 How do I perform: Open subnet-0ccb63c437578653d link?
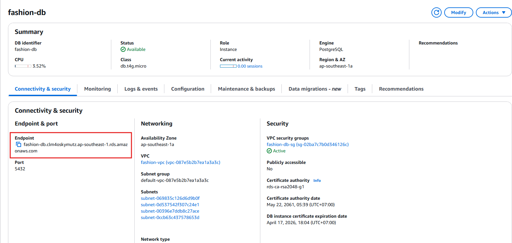pos(170,217)
